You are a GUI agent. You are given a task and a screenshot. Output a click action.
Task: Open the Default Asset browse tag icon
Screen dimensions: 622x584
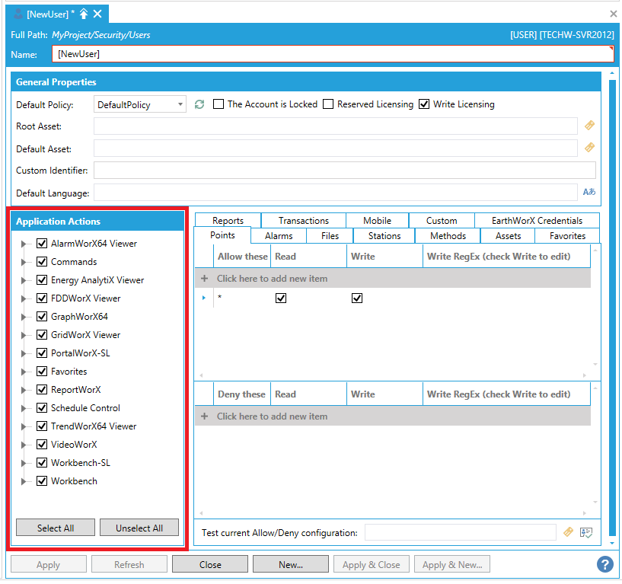click(x=589, y=148)
